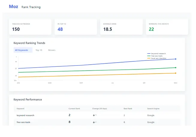The width and height of the screenshot is (196, 137).
Task: Select the keyword research table row name
Action: (25, 115)
